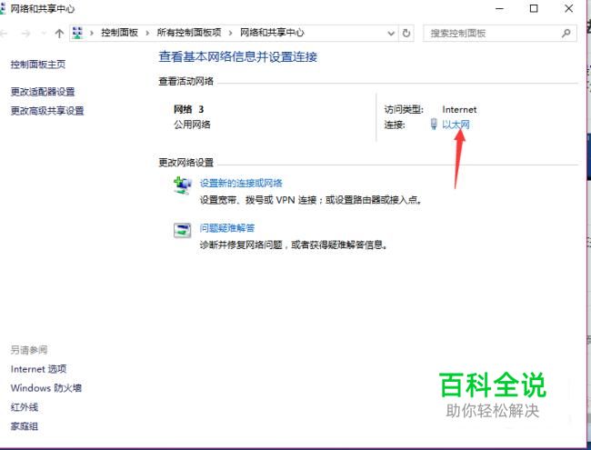
Task: Refresh the address bar view
Action: click(x=406, y=33)
